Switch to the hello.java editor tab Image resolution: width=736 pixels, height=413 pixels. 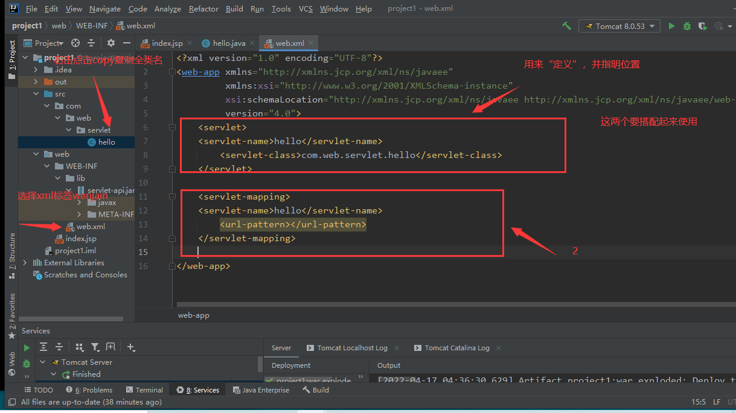click(x=229, y=43)
